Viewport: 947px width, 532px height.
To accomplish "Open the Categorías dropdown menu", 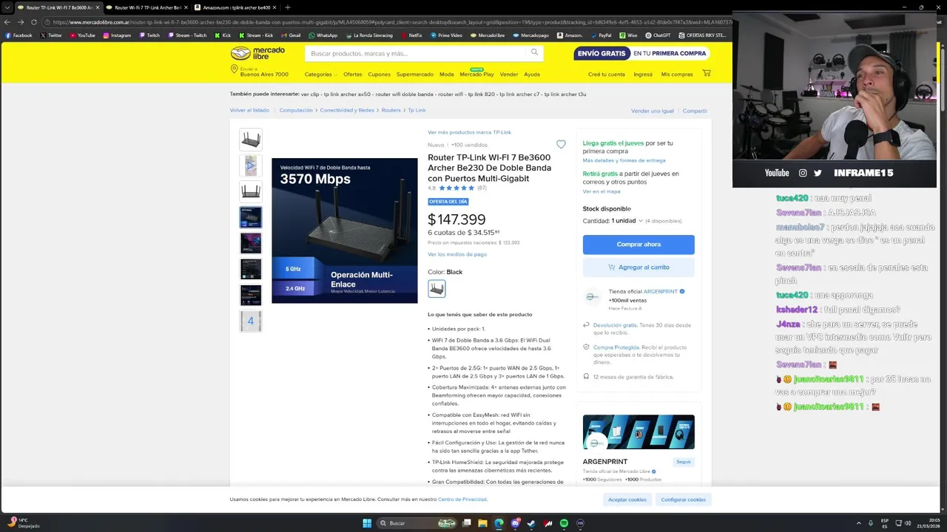I will [x=320, y=74].
